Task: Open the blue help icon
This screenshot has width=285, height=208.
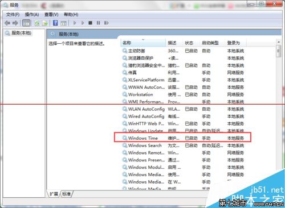Action: coord(55,23)
